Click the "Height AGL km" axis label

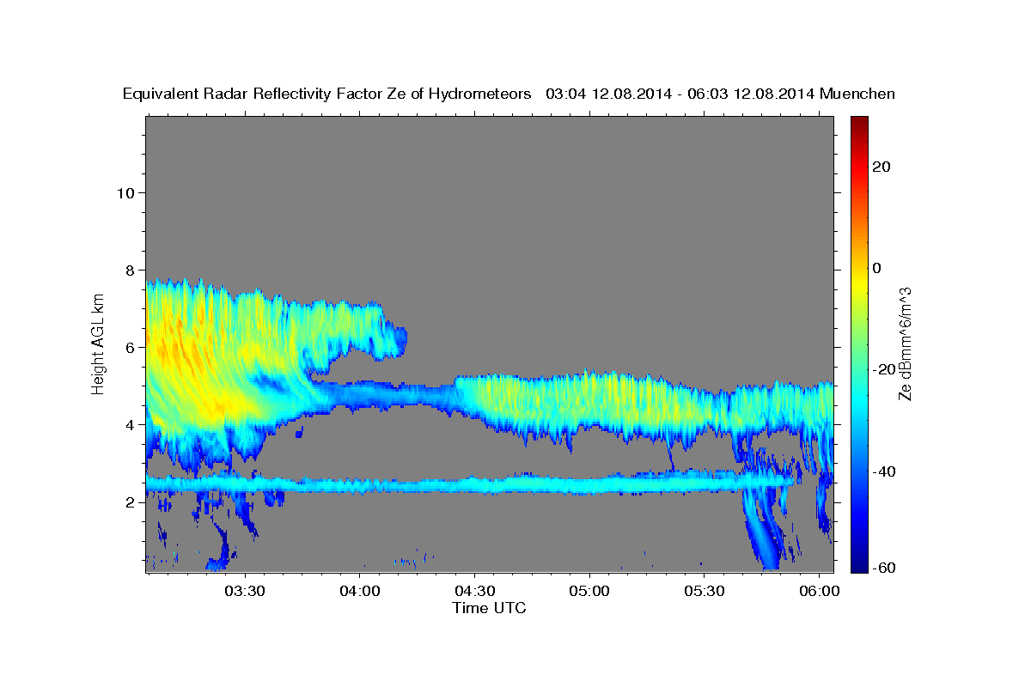pyautogui.click(x=98, y=343)
